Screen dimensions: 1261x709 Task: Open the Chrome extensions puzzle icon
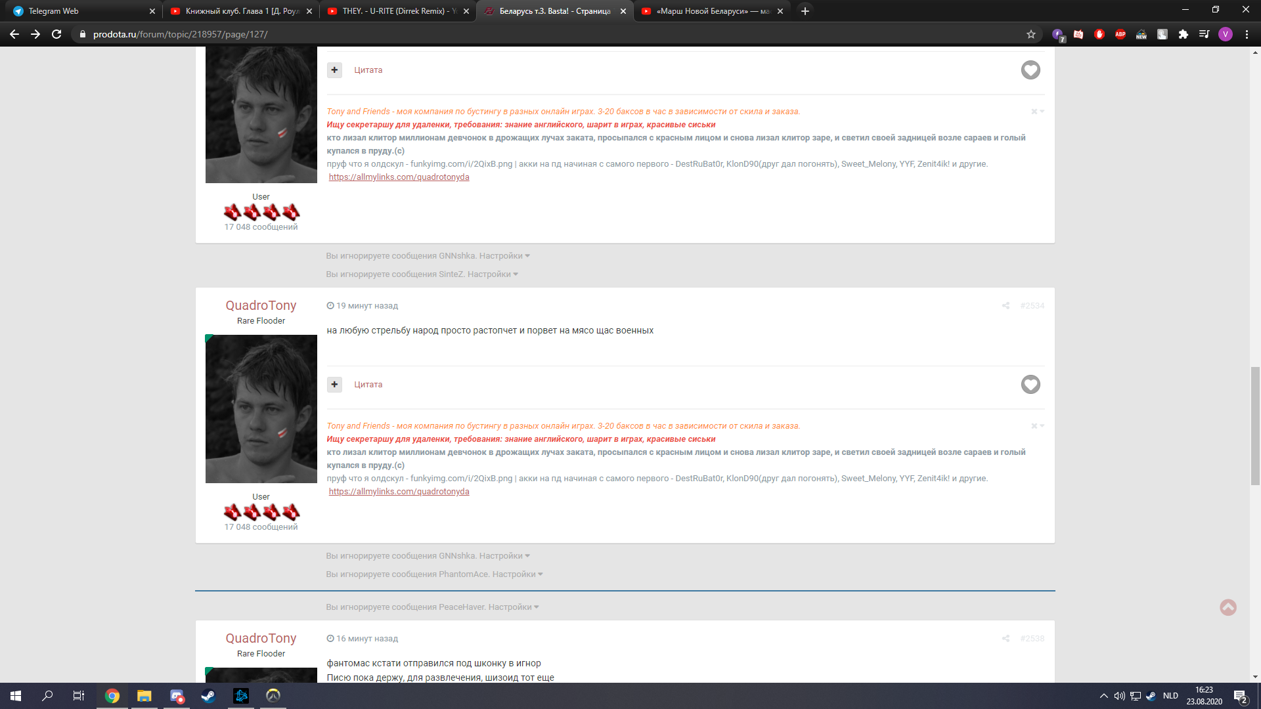(x=1183, y=34)
